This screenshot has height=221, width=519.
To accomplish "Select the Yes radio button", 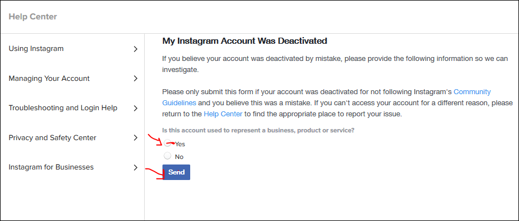I will pyautogui.click(x=167, y=143).
